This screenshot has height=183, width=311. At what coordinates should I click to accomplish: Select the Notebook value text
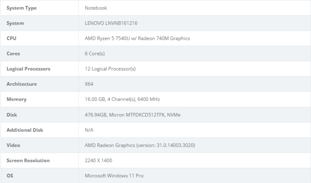click(96, 8)
